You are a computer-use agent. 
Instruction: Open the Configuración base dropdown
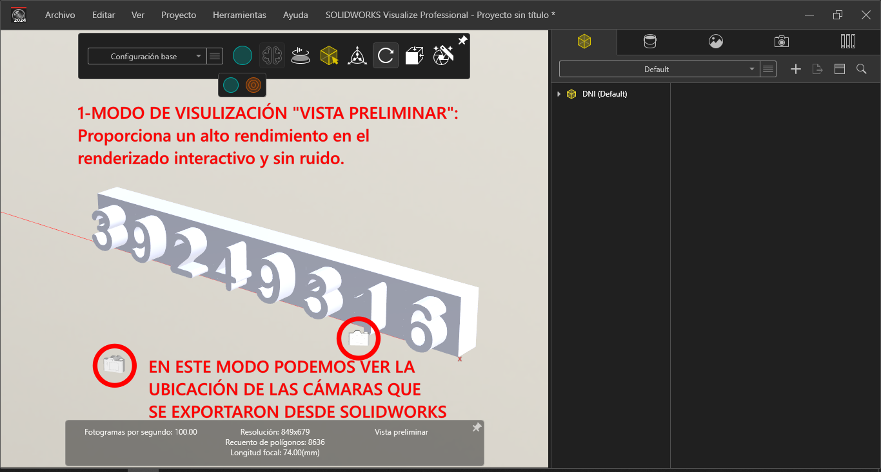pyautogui.click(x=146, y=57)
